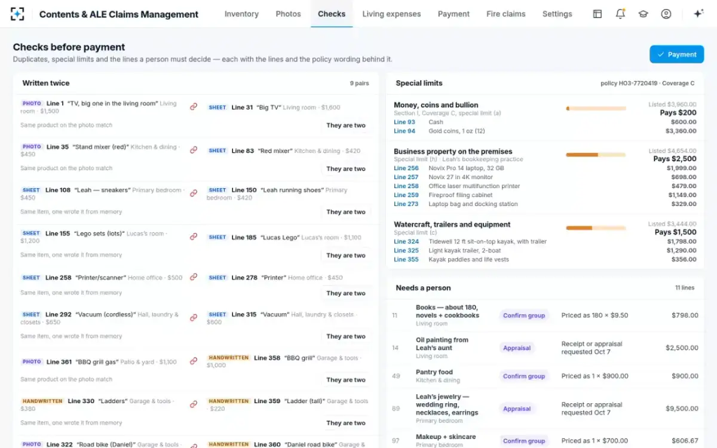Viewport: 717px width, 448px height.
Task: Open the Settings tab
Action: coord(557,14)
